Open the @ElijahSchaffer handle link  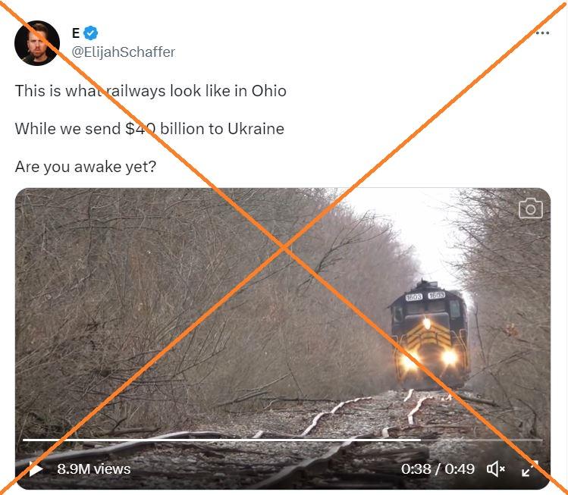[x=124, y=52]
